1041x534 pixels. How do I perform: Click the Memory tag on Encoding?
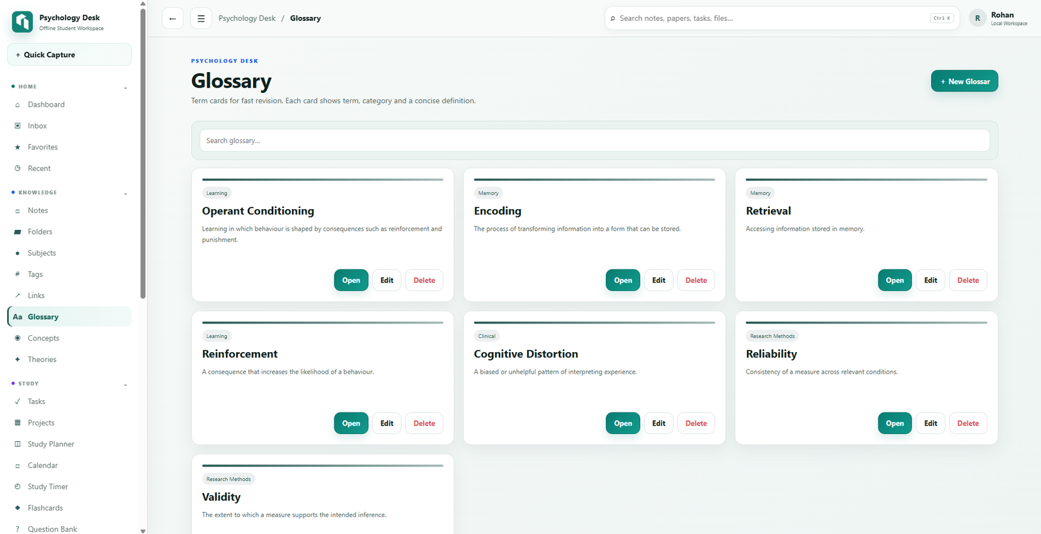coord(488,193)
